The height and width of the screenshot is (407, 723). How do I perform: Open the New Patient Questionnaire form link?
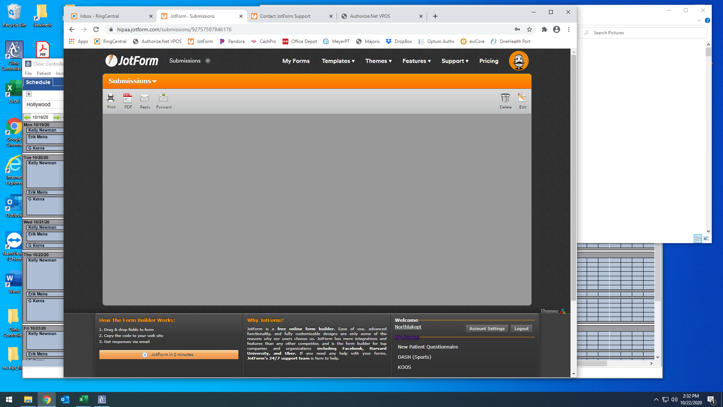(428, 347)
